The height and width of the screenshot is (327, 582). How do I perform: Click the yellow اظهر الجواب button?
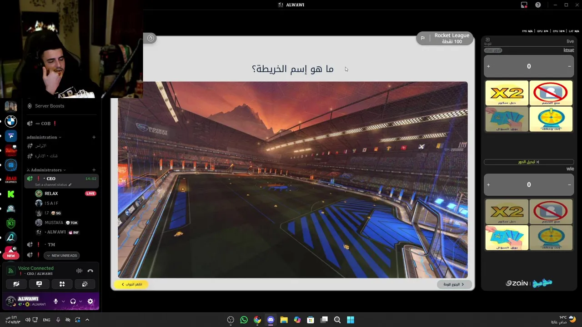pos(131,284)
